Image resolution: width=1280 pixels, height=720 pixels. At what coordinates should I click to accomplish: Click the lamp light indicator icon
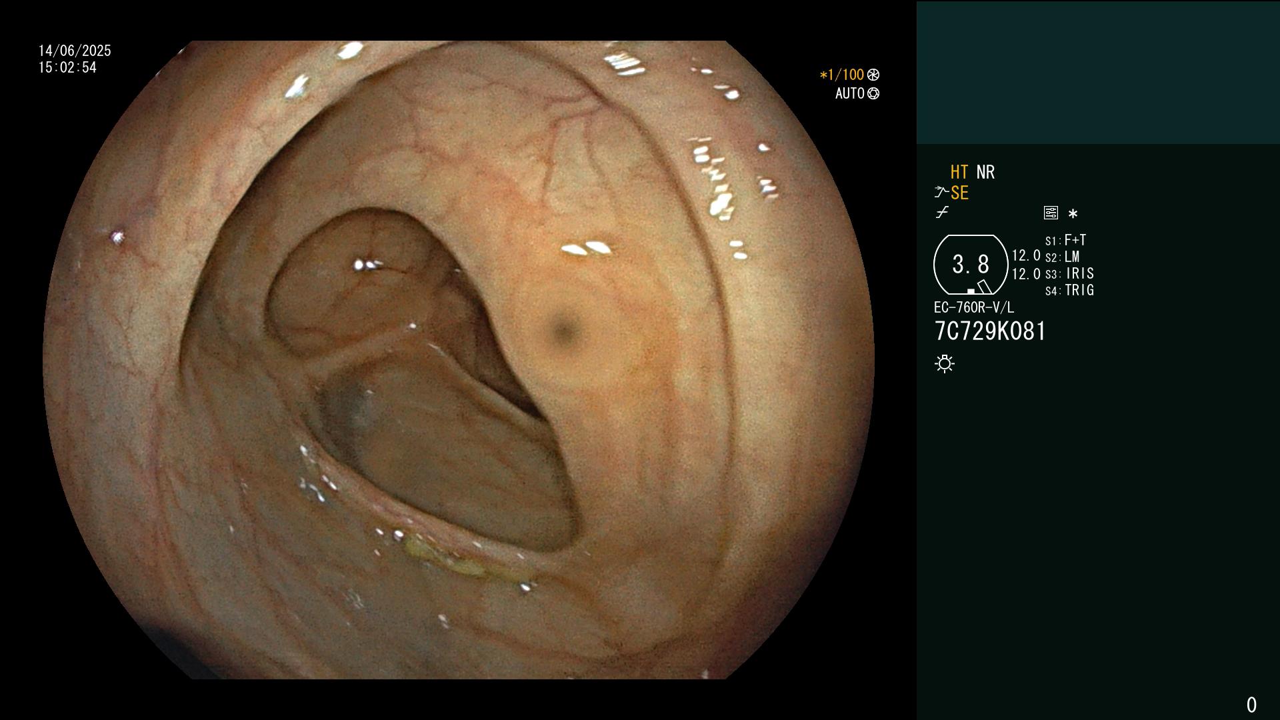[945, 363]
